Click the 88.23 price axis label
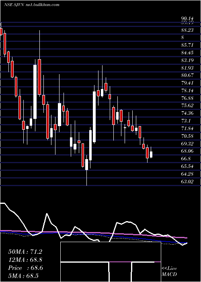This screenshot has height=282, width=201. click(x=187, y=30)
